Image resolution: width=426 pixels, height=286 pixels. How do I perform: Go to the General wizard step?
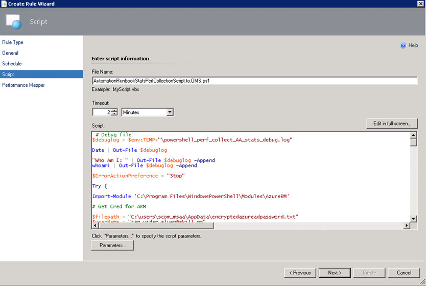click(10, 53)
